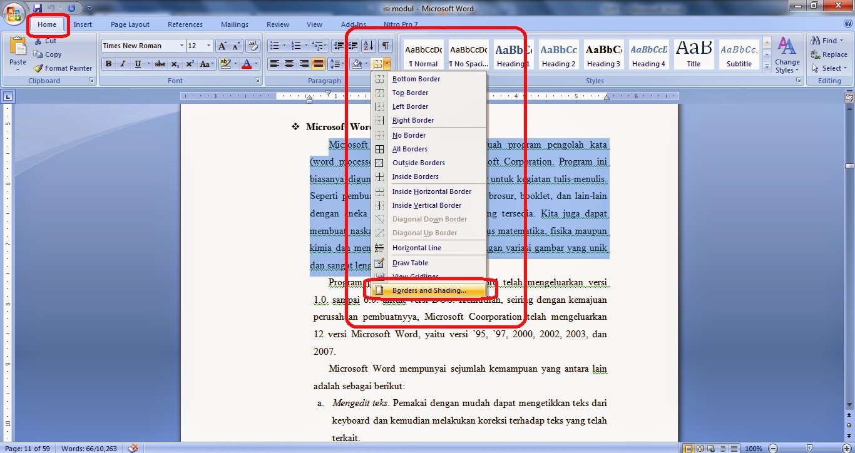
Task: Open the Sort dialog with the A-Z icon
Action: coord(367,45)
